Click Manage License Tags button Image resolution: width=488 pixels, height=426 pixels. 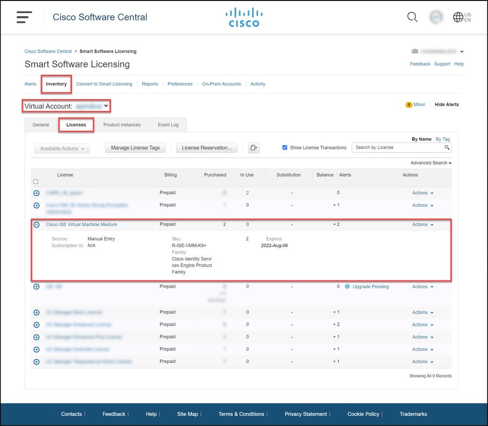135,148
